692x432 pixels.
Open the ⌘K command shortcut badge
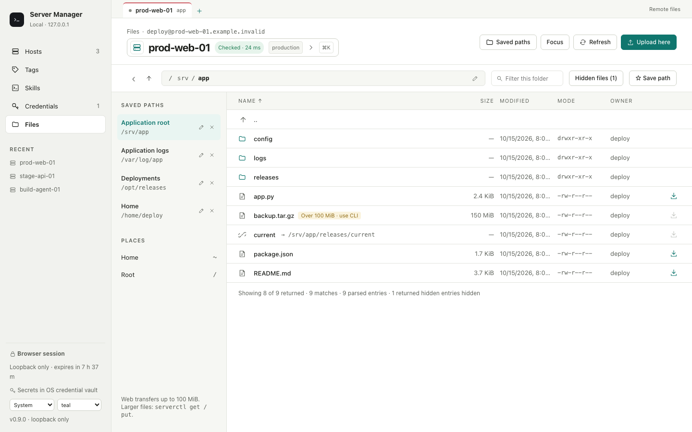[326, 48]
